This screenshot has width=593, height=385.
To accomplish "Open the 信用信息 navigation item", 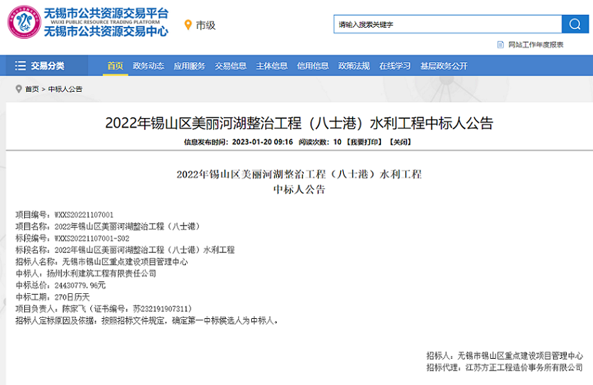I will [x=313, y=66].
